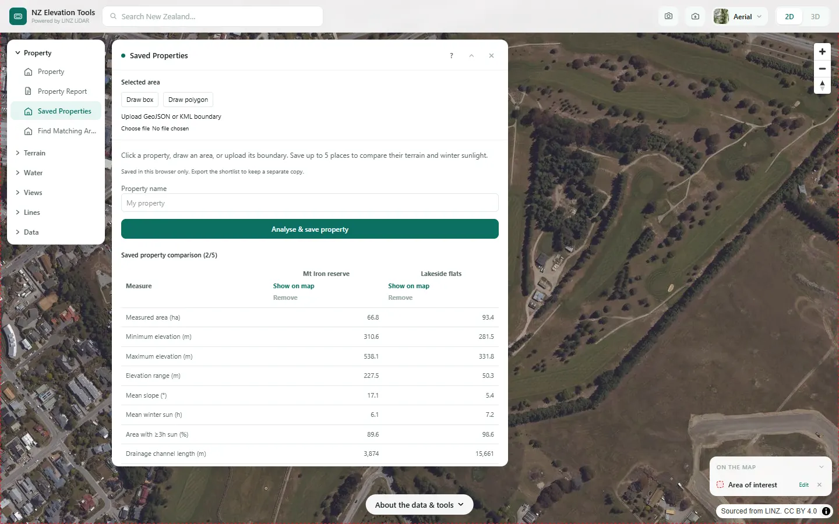This screenshot has width=839, height=524.
Task: Click the Aerial basemap thumbnail
Action: click(721, 16)
